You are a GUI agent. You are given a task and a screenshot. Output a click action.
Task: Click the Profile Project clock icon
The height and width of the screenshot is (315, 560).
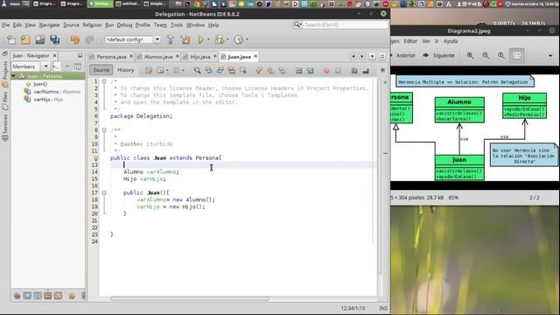(x=238, y=39)
